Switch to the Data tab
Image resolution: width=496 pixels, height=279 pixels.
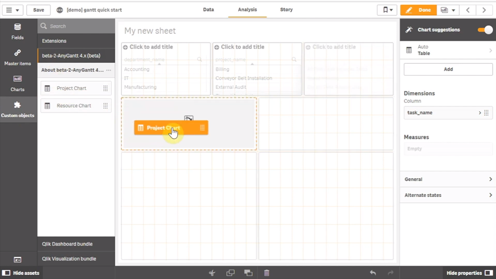(x=208, y=9)
